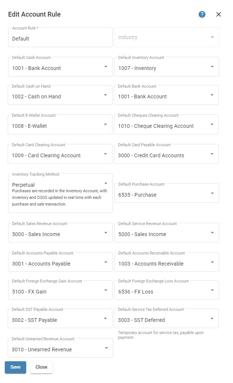233x383 pixels.
Task: Open Default SST Payable Account dropdown
Action: point(60,319)
